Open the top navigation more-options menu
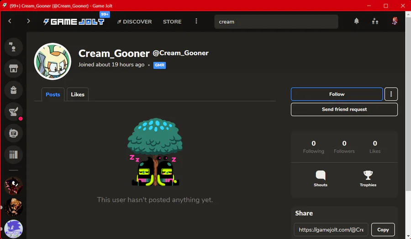Image resolution: width=411 pixels, height=239 pixels. tap(196, 21)
